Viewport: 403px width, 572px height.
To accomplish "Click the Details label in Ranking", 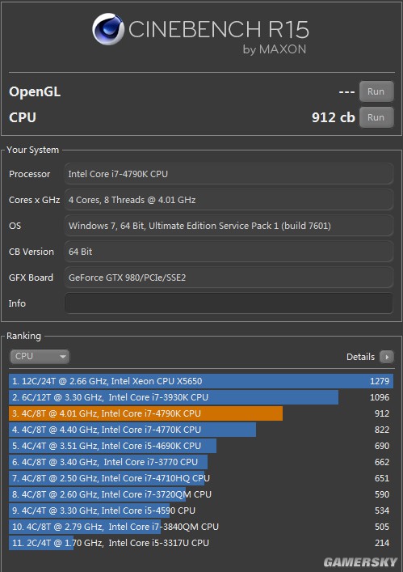I will click(360, 357).
